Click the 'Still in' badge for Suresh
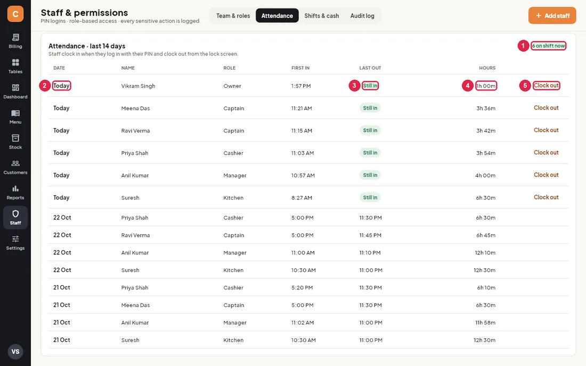The width and height of the screenshot is (586, 366). pos(370,197)
